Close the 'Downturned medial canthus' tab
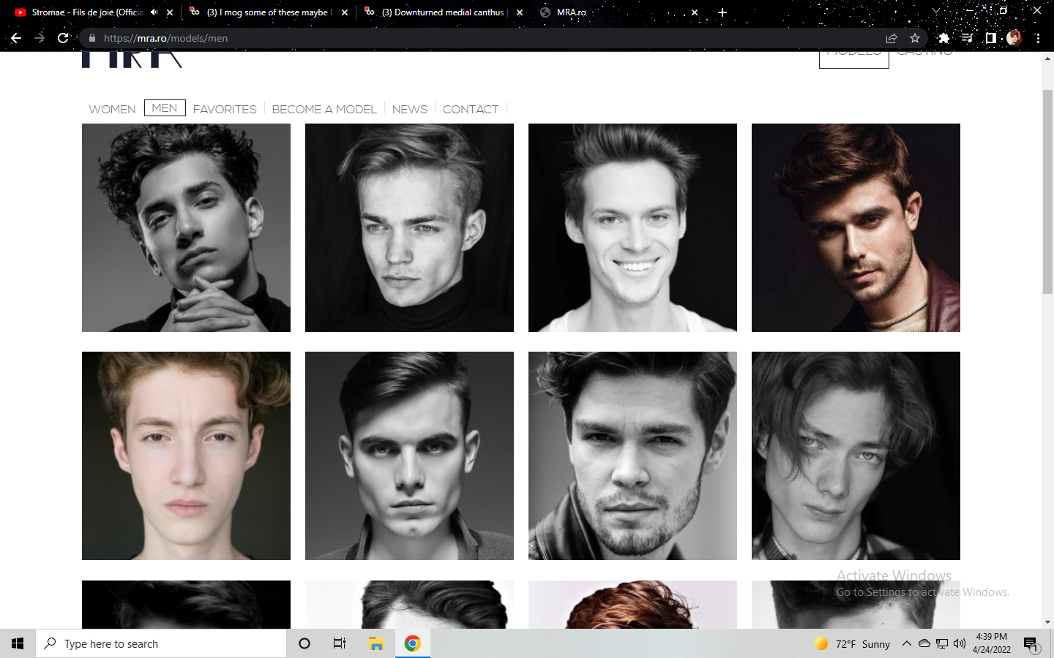Screen dimensions: 1054x658 point(520,12)
